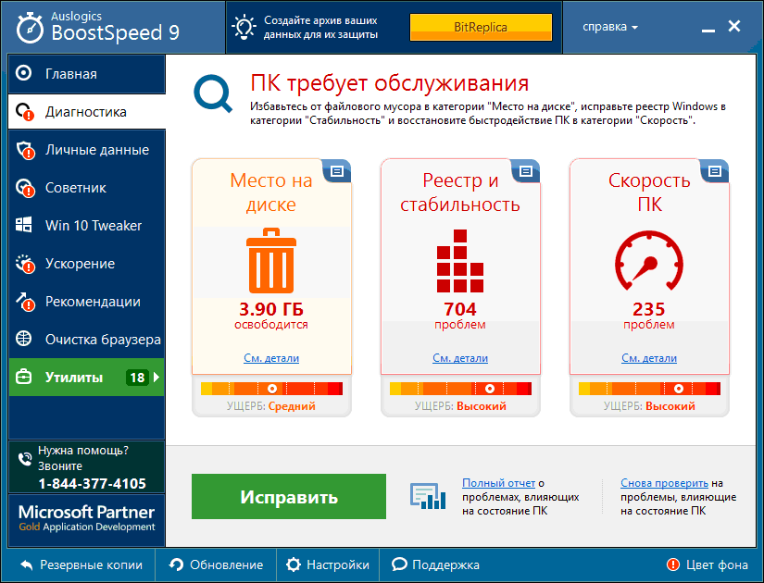Image resolution: width=764 pixels, height=583 pixels.
Task: Click the 704 проблем count
Action: [460, 316]
